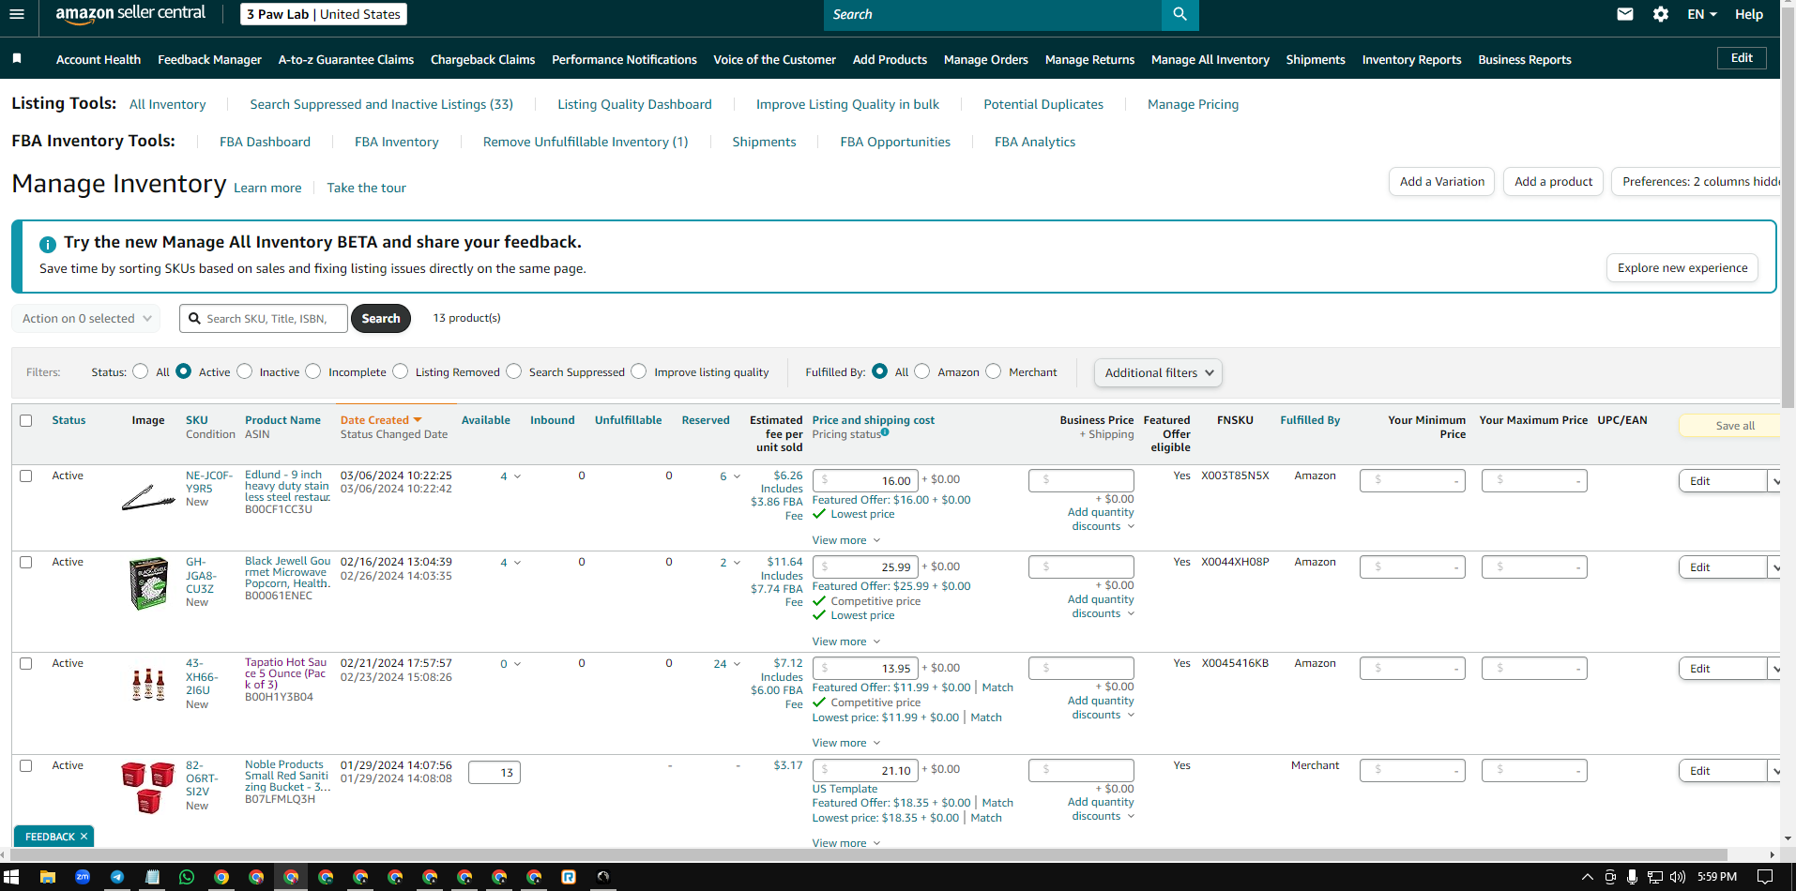Viewport: 1796px width, 891px height.
Task: Expand 'View more' under Tapatio pricing
Action: [x=846, y=743]
